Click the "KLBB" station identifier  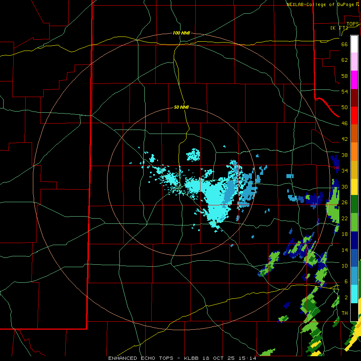(x=192, y=358)
